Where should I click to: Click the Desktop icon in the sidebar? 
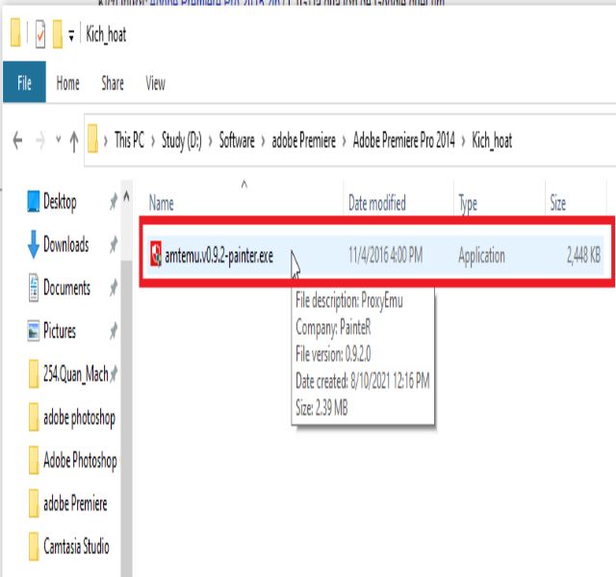tap(34, 201)
